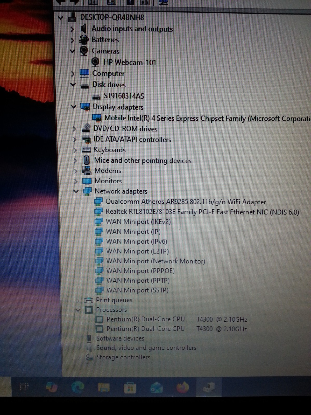Click the Cameras webcam category icon
The height and width of the screenshot is (415, 311).
(x=84, y=51)
